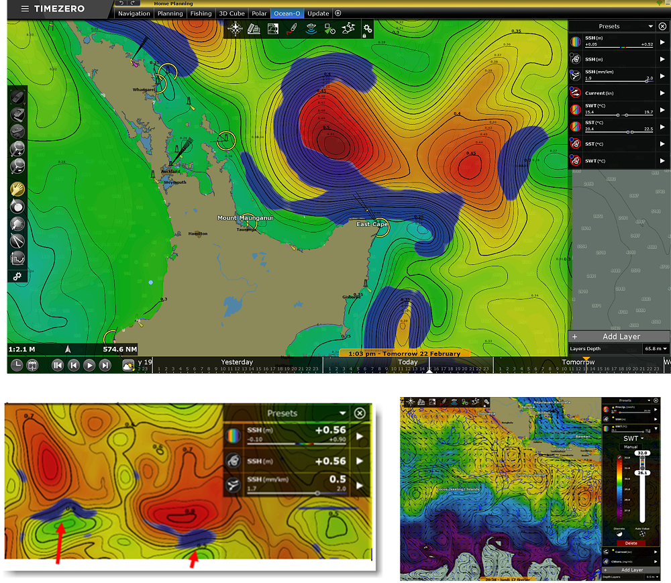Click the gear settings icon in left toolbar
This screenshot has width=671, height=583.
tap(17, 276)
